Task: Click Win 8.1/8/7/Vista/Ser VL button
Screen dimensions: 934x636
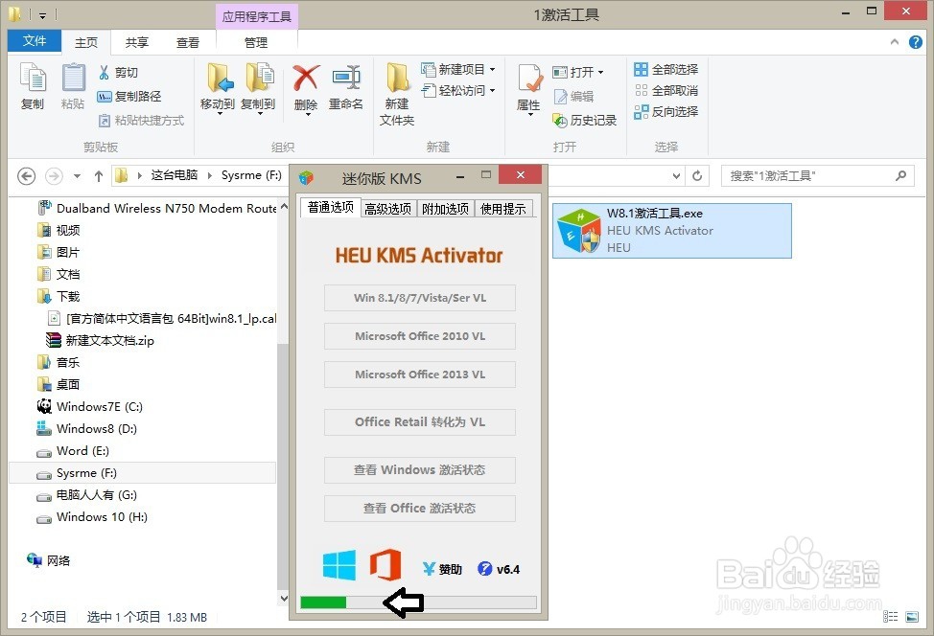Action: pos(420,298)
